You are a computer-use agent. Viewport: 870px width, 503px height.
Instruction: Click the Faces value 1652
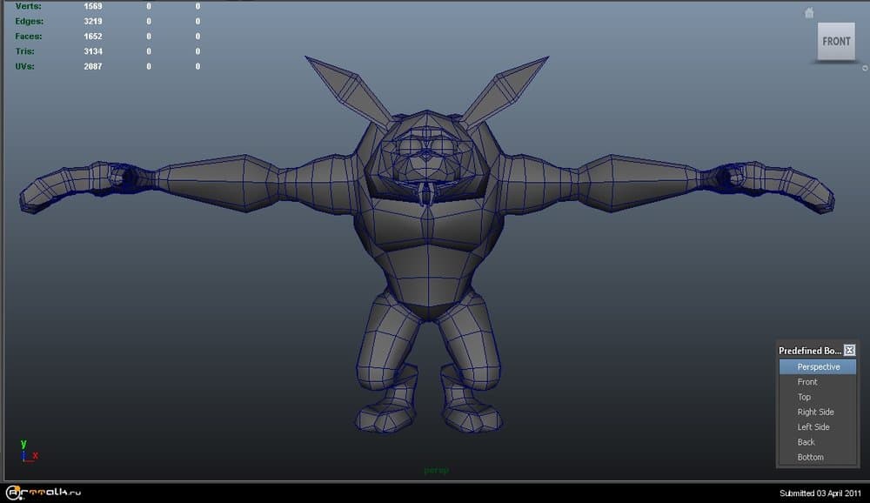93,36
